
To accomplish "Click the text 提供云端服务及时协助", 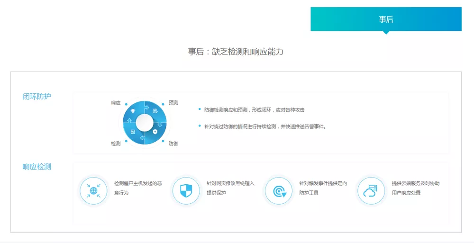I will (x=416, y=183).
